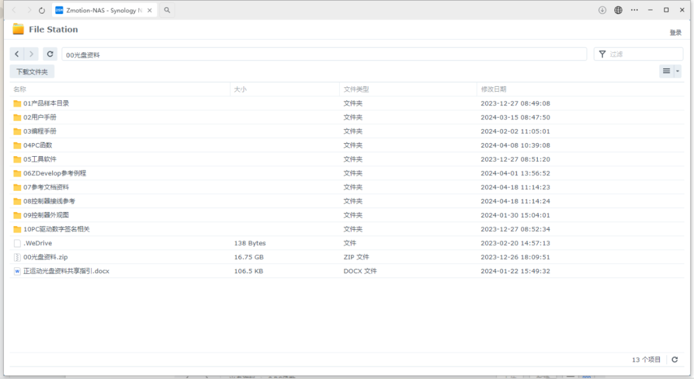Select the 02用户手册 folder name

[40, 117]
